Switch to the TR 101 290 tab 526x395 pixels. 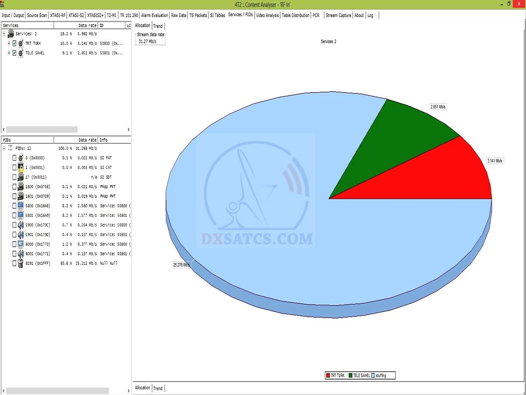coord(129,15)
